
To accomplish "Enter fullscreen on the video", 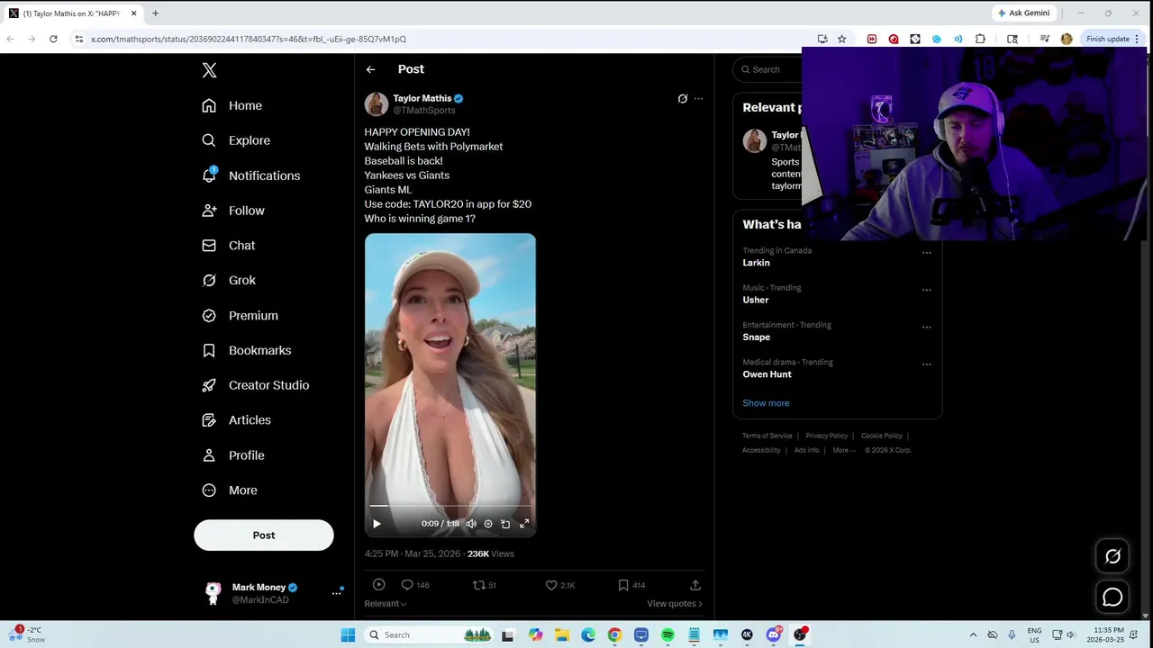I will click(524, 524).
